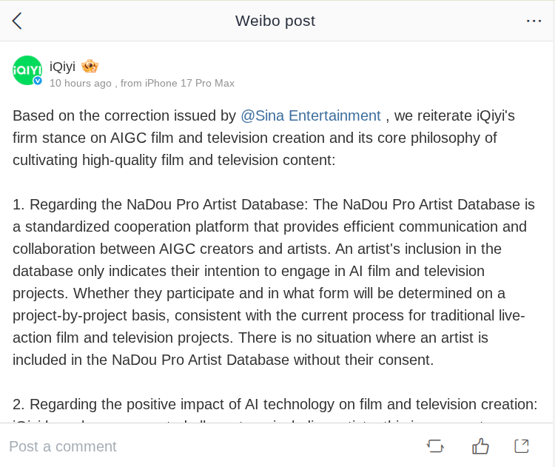This screenshot has height=467, width=555.
Task: Click the "Weibo post" header title
Action: [x=275, y=21]
